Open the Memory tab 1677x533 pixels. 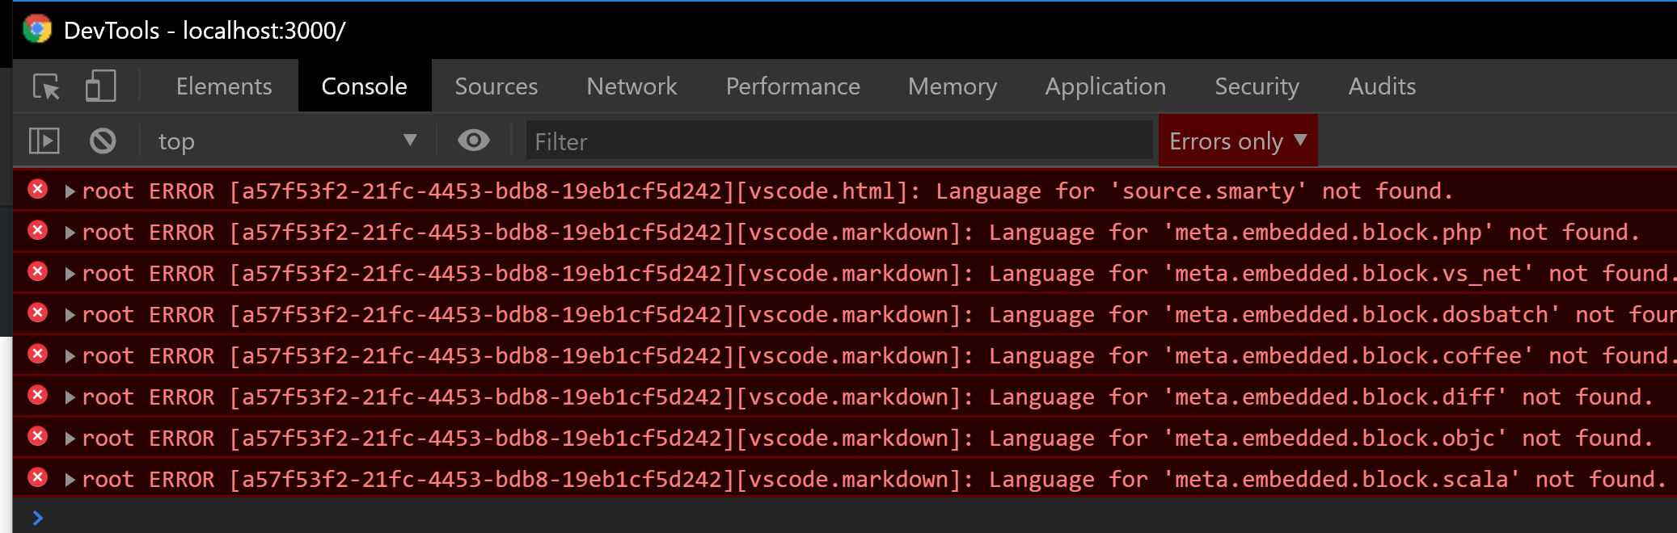coord(953,86)
